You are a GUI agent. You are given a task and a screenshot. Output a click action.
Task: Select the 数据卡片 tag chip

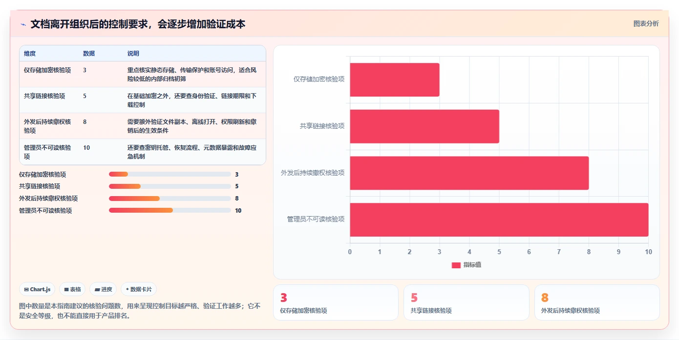pos(139,289)
